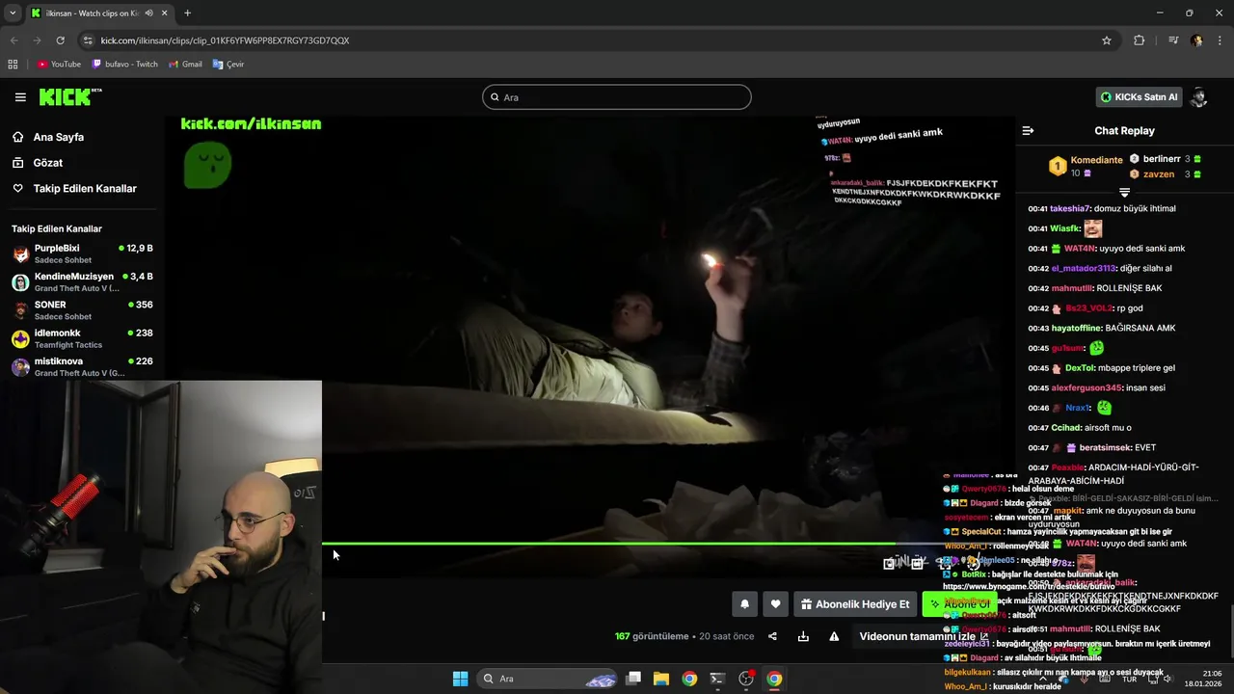Report the clip via warning icon
Viewport: 1234px width, 694px height.
coord(834,636)
